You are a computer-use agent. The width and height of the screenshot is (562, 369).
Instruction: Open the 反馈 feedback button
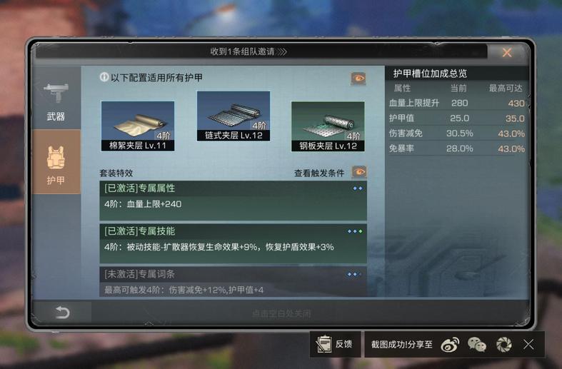335,344
